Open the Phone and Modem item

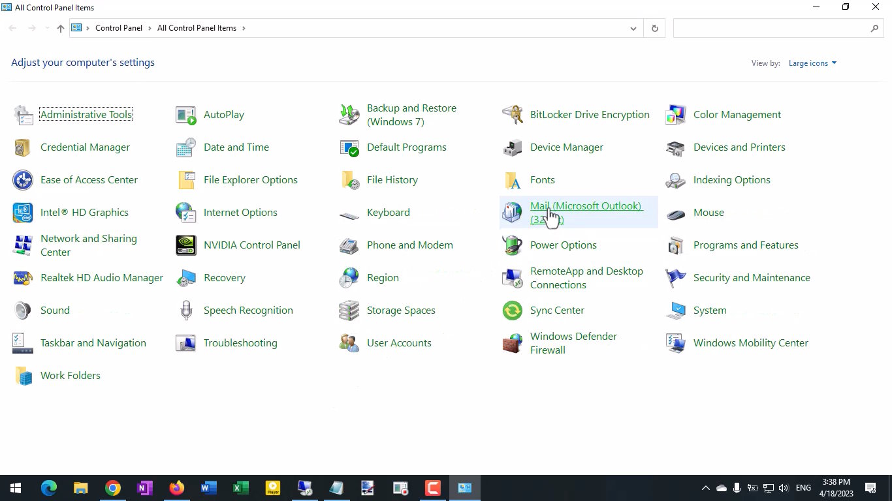point(396,245)
